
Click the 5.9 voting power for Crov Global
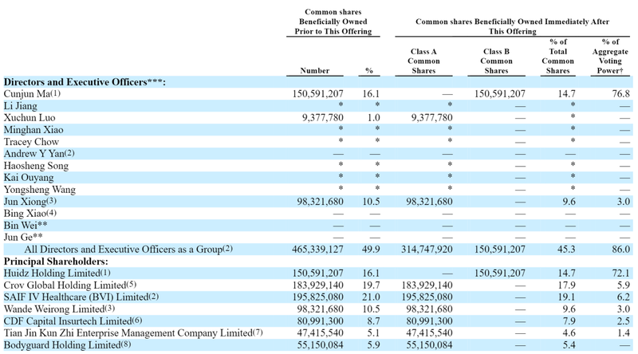coord(624,285)
